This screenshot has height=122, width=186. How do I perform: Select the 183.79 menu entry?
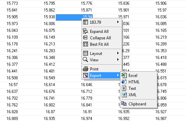pyautogui.click(x=102, y=22)
